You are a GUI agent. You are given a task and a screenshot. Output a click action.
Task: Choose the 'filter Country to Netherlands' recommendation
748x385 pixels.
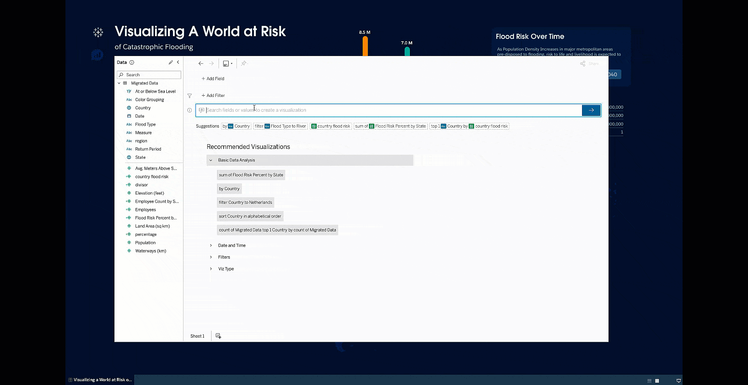(x=245, y=202)
